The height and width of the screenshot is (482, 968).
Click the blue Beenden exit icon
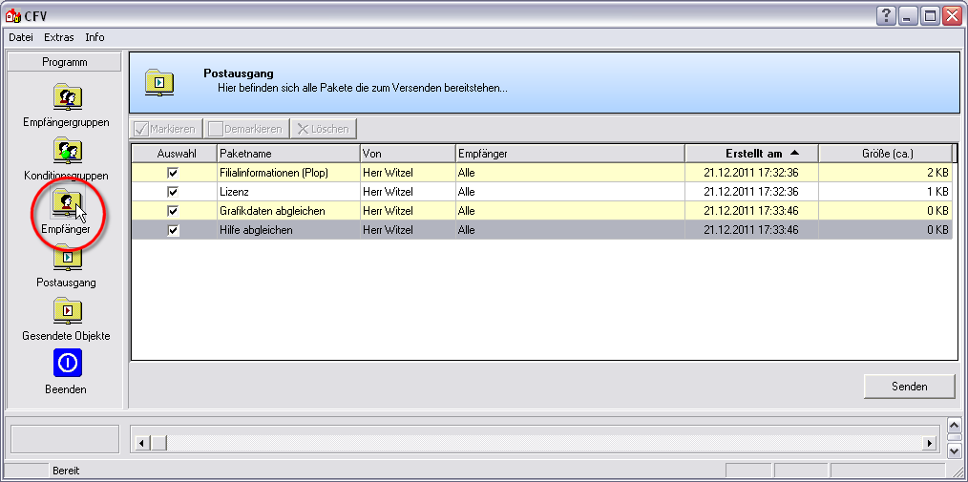[66, 364]
